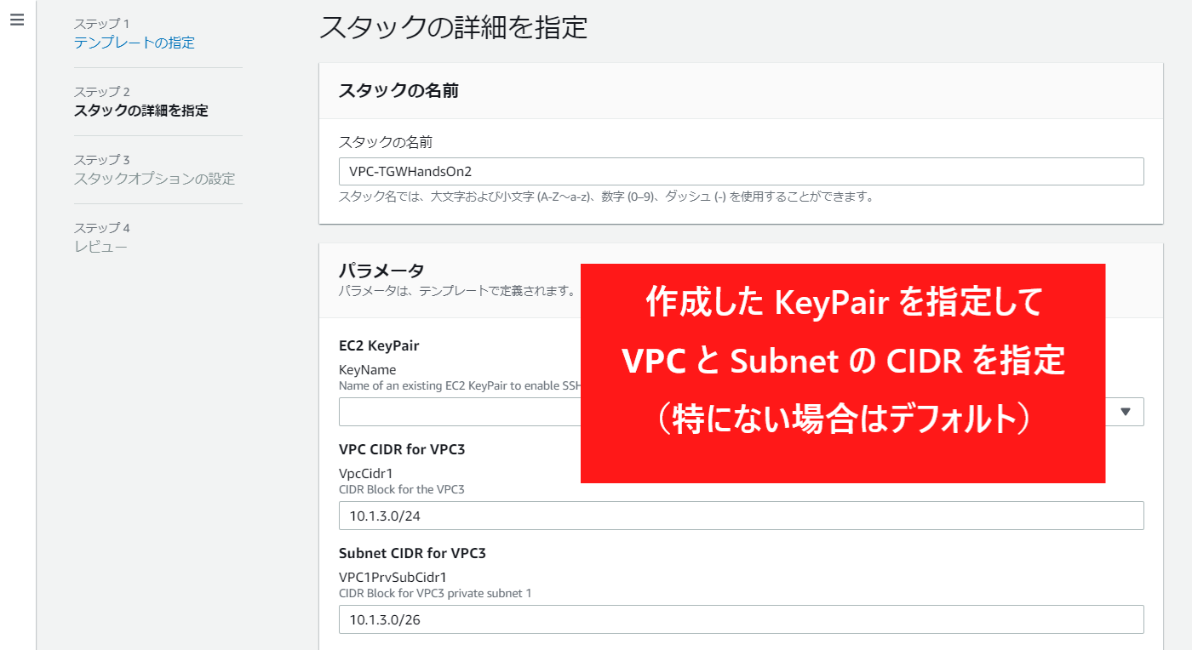Select Step 2 スタックの詳細を指定

click(141, 111)
